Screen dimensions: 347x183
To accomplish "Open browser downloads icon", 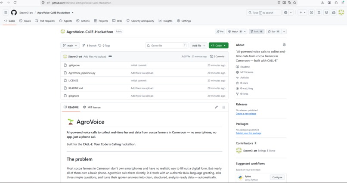I will [x=322, y=3].
